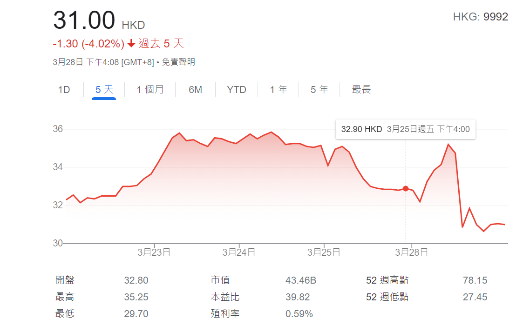
Task: Click the HKG: 9992 ticker label
Action: click(x=480, y=17)
